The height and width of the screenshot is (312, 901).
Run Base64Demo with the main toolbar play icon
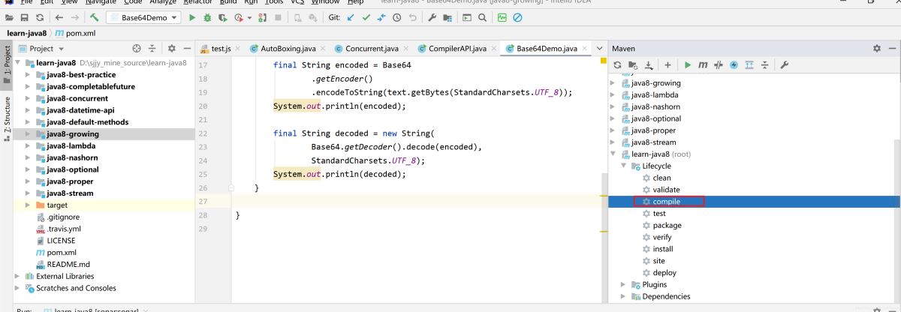[x=191, y=17]
